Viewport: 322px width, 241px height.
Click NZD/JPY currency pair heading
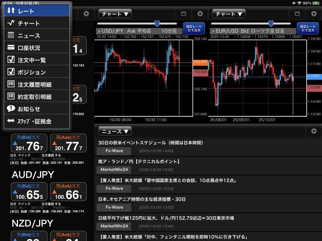pos(32,223)
